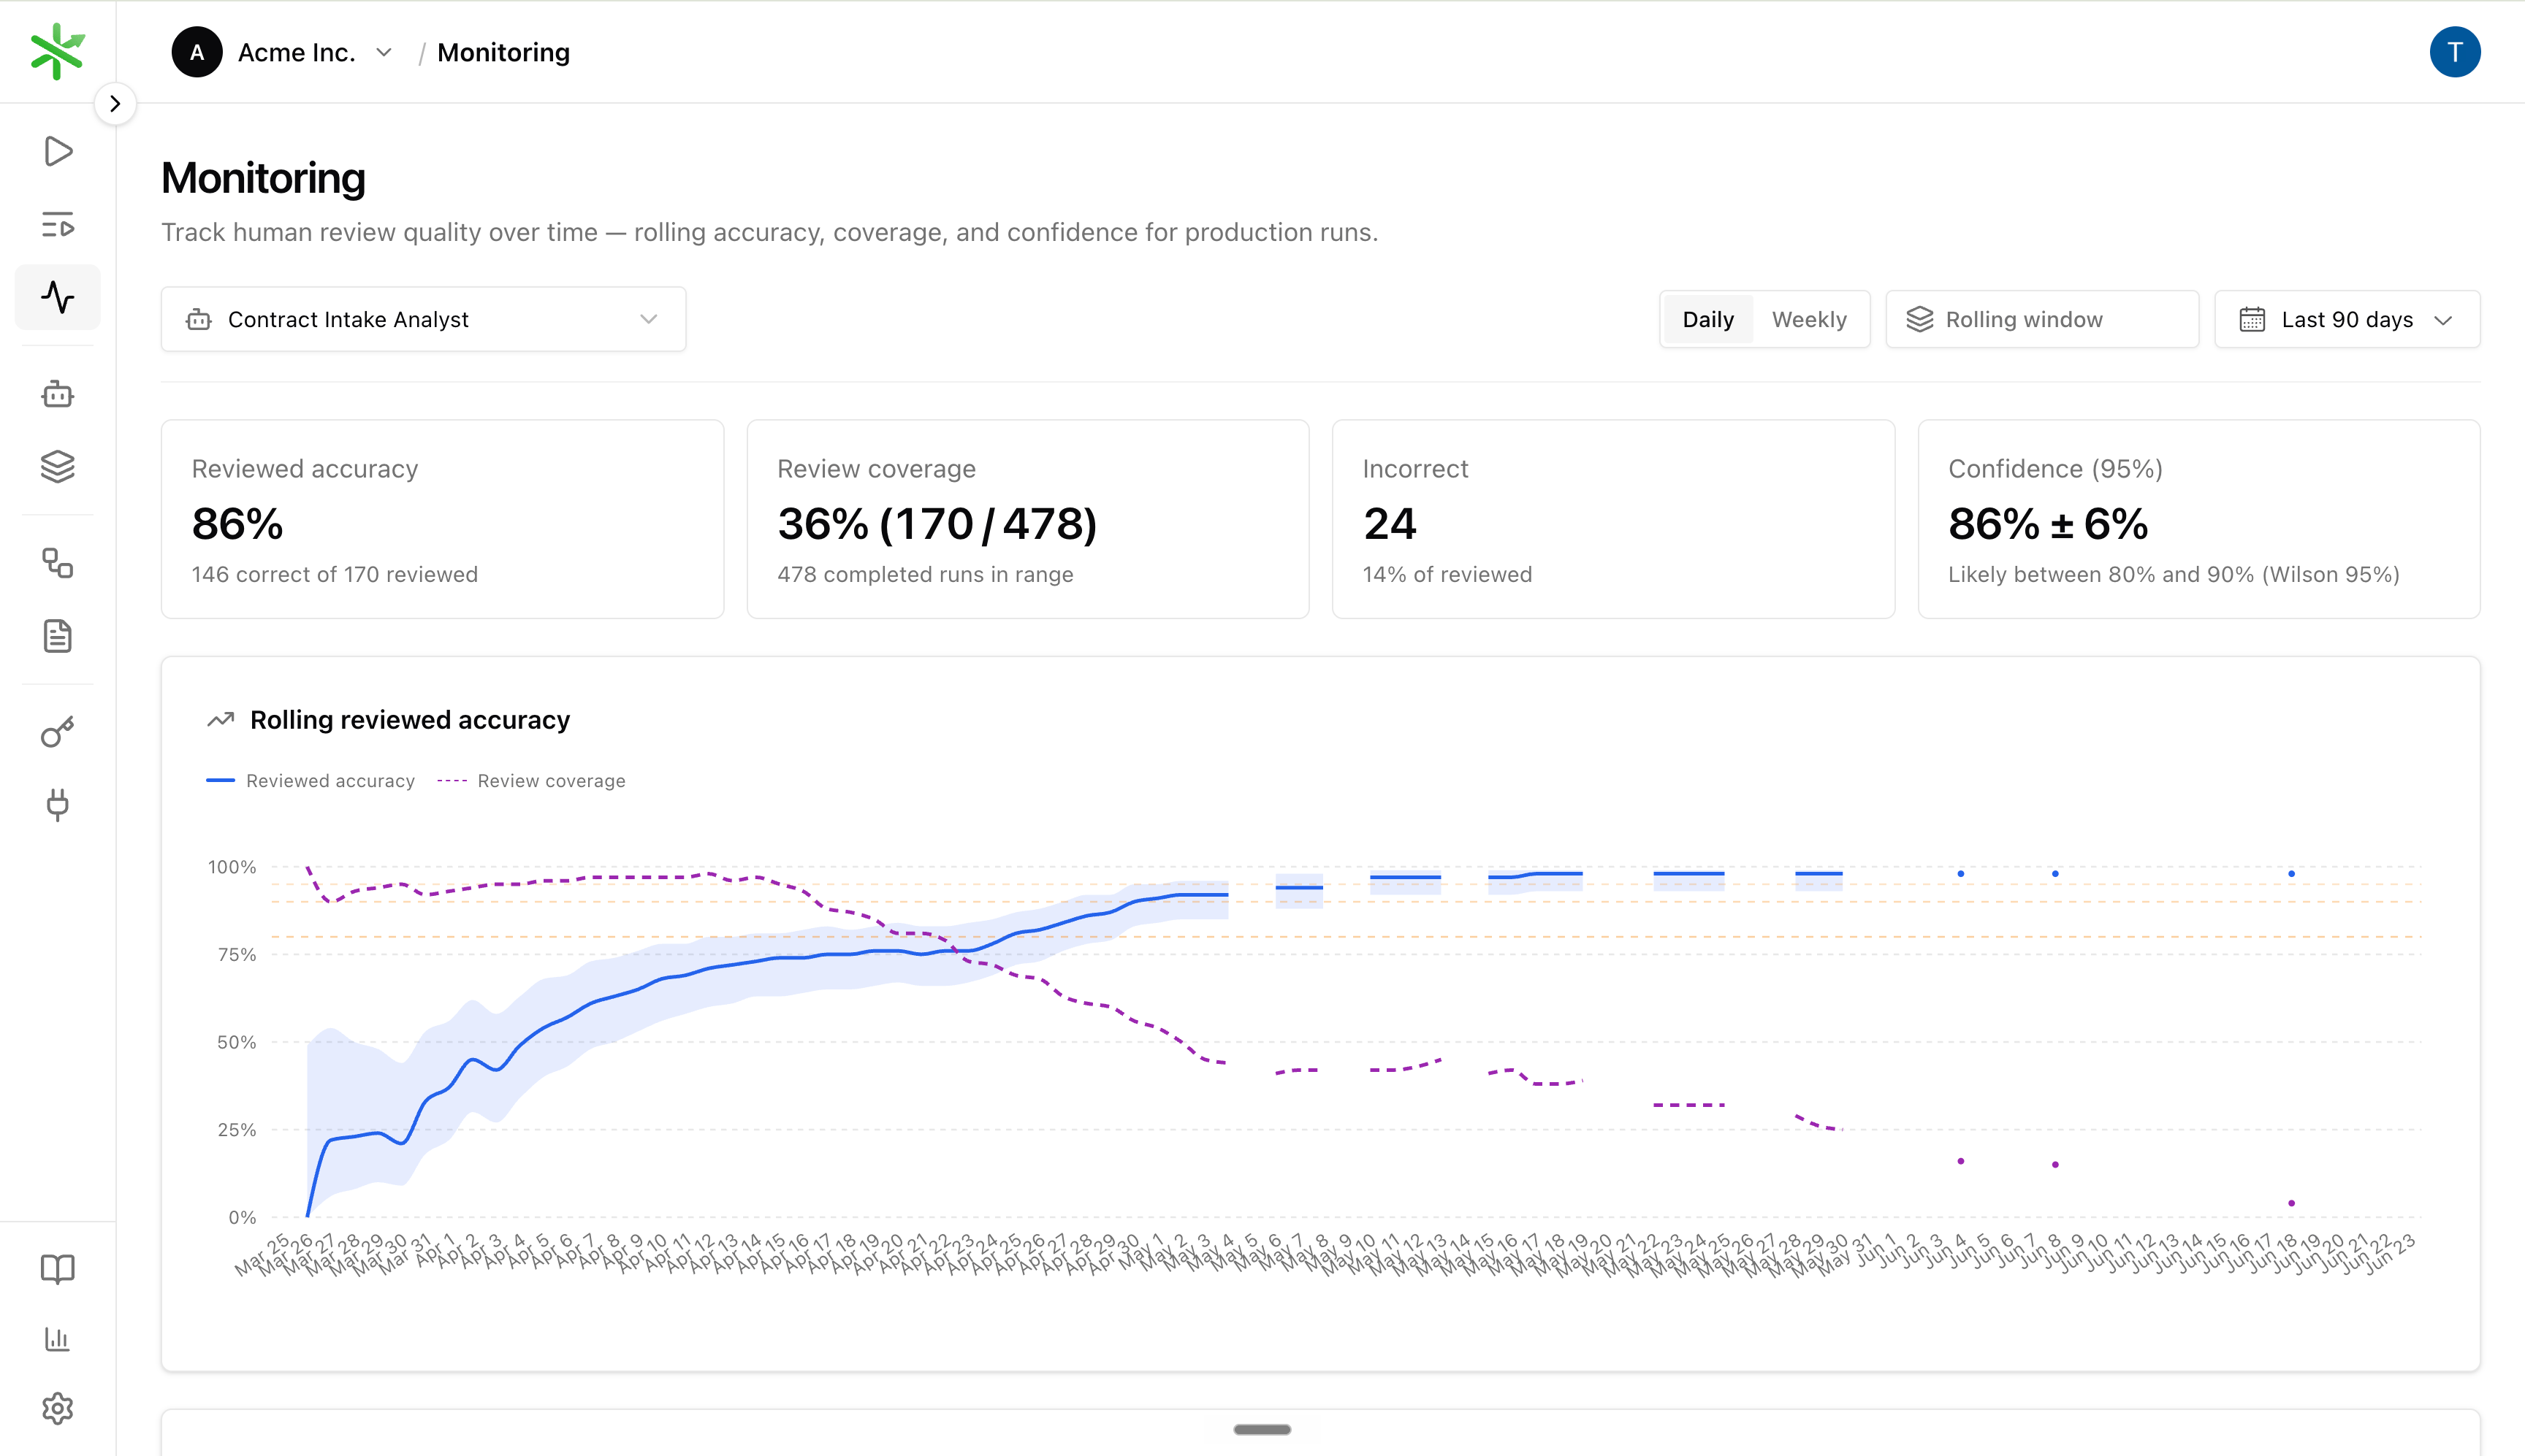Open the document sidebar icon
The image size is (2525, 1456).
(58, 636)
